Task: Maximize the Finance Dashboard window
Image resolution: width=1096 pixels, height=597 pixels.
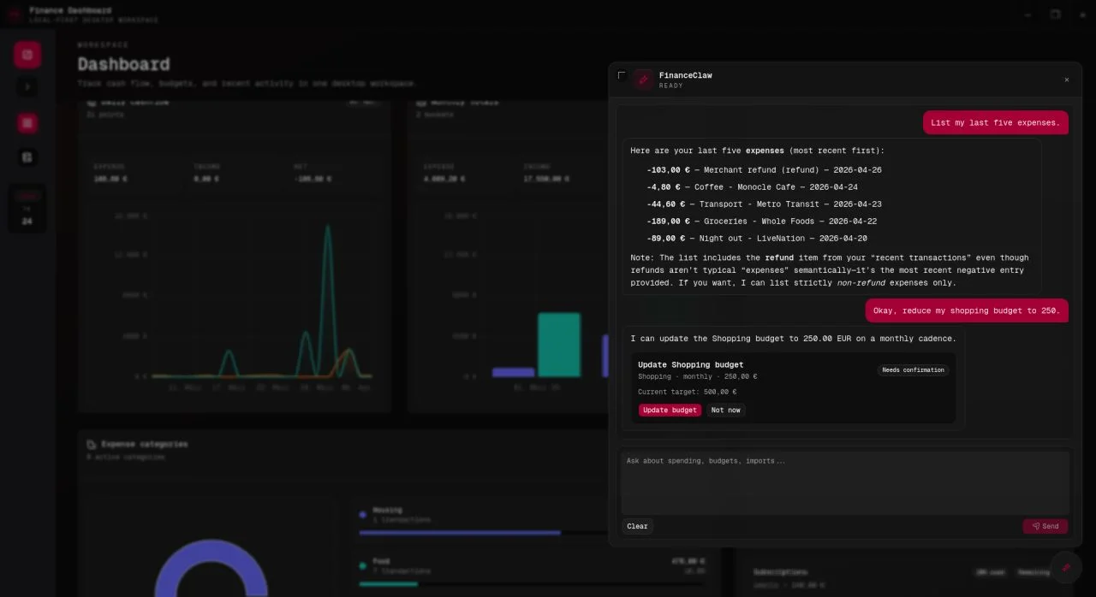Action: pyautogui.click(x=1055, y=15)
